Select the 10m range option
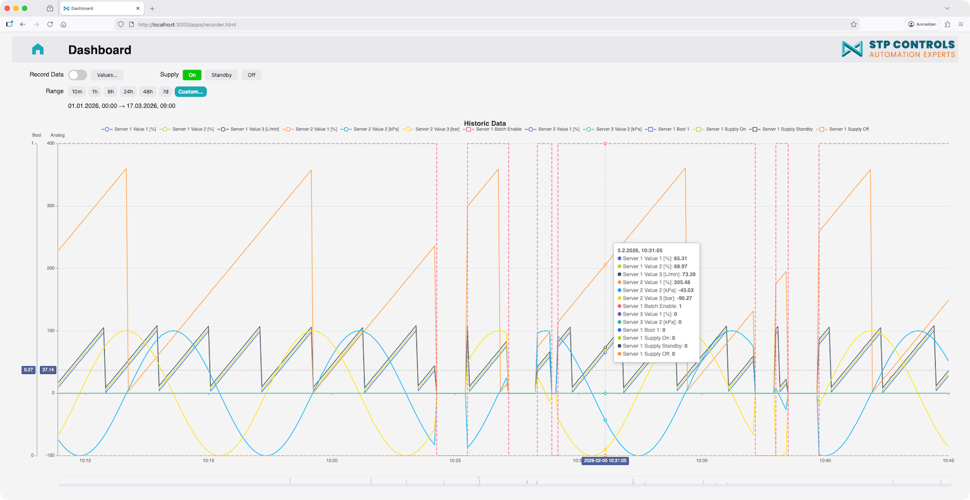The image size is (970, 500). pyautogui.click(x=77, y=92)
